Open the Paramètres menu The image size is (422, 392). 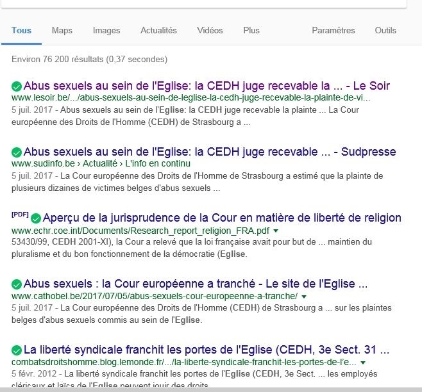pyautogui.click(x=333, y=30)
